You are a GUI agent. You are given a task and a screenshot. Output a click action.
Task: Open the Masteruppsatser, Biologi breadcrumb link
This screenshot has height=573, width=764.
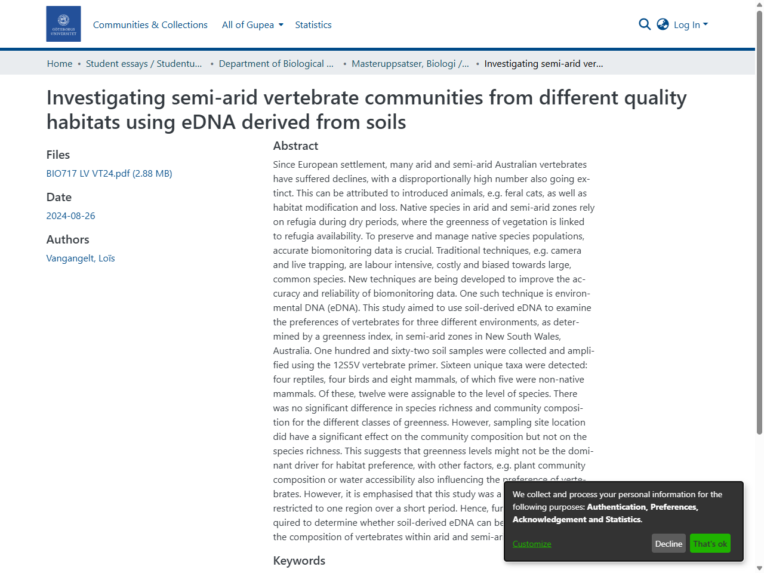pyautogui.click(x=410, y=63)
